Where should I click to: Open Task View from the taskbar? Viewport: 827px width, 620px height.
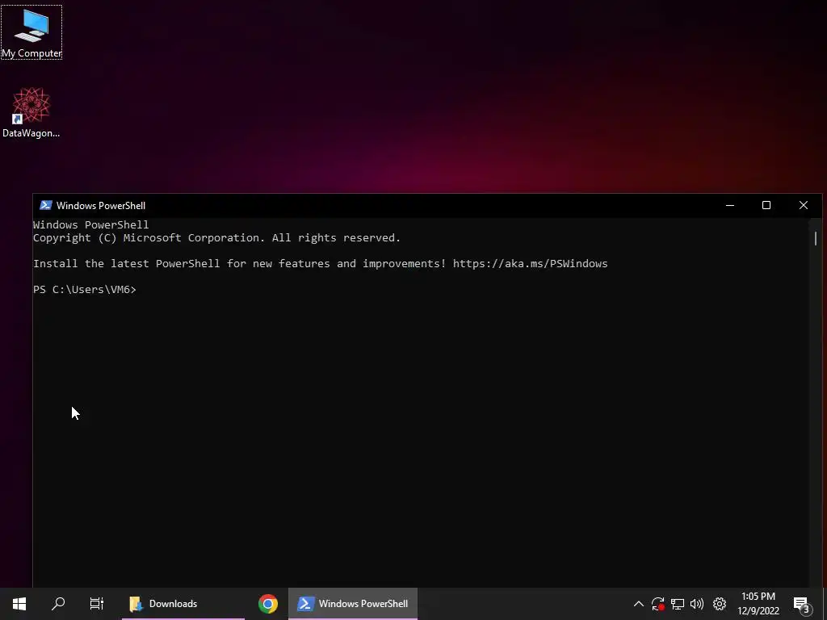tap(97, 604)
